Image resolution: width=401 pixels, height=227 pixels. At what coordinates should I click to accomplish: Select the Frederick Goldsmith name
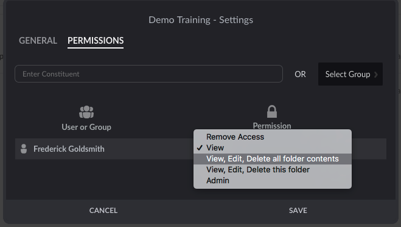coord(69,149)
